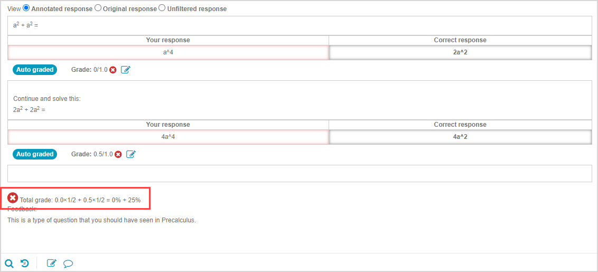Edit grade for the second 2a² + 2a² response
This screenshot has width=598, height=272.
pos(131,154)
